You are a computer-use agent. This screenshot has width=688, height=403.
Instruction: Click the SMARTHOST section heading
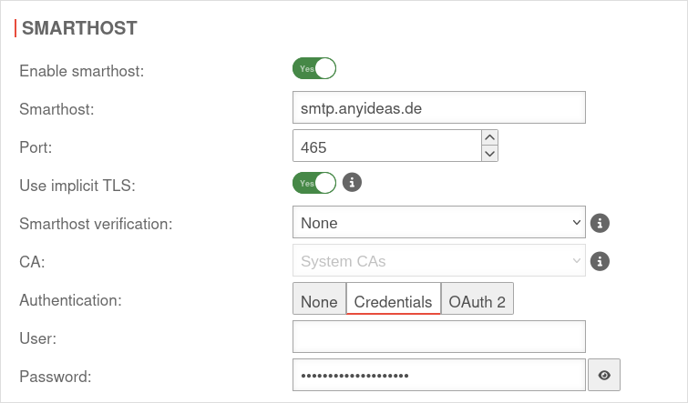click(x=79, y=28)
